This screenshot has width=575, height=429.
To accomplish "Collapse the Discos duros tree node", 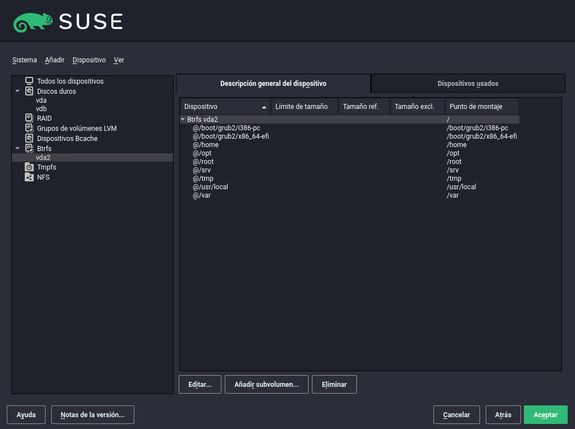I will [17, 91].
